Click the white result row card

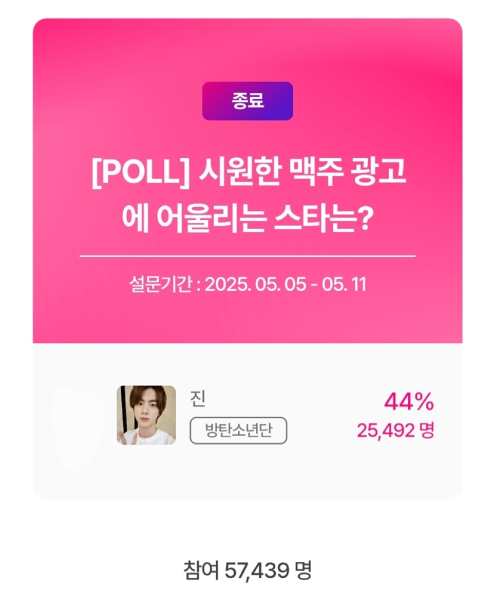click(248, 421)
